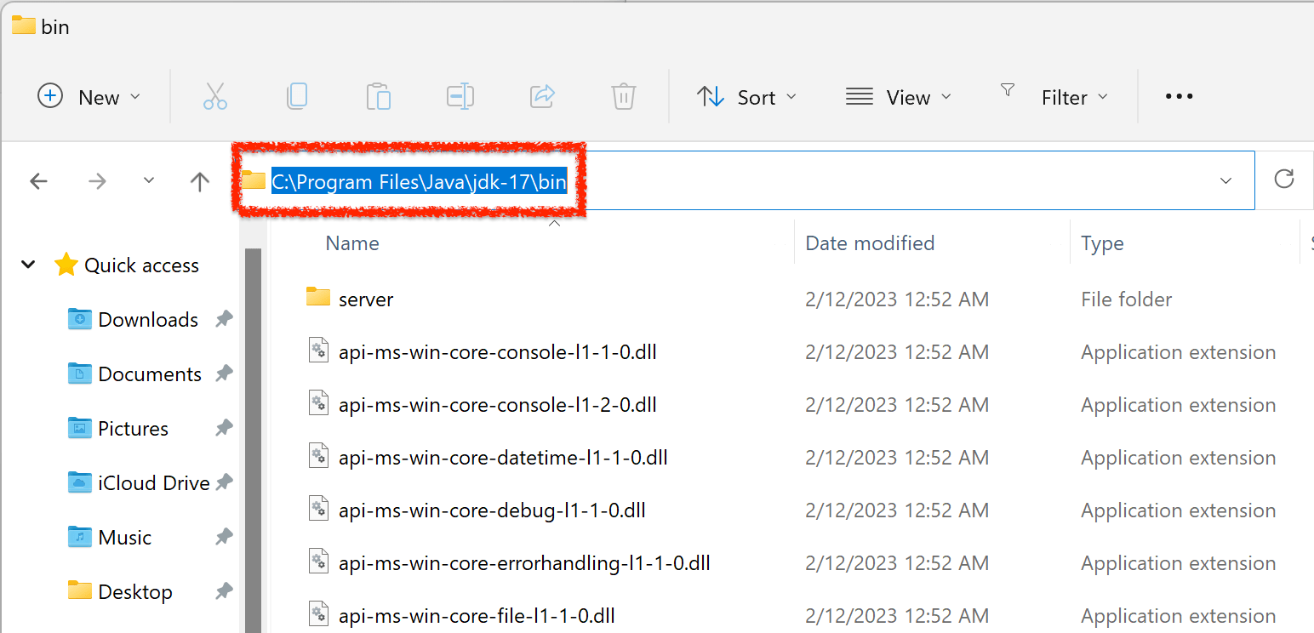Refresh the folder view
This screenshot has width=1314, height=633.
click(x=1283, y=179)
